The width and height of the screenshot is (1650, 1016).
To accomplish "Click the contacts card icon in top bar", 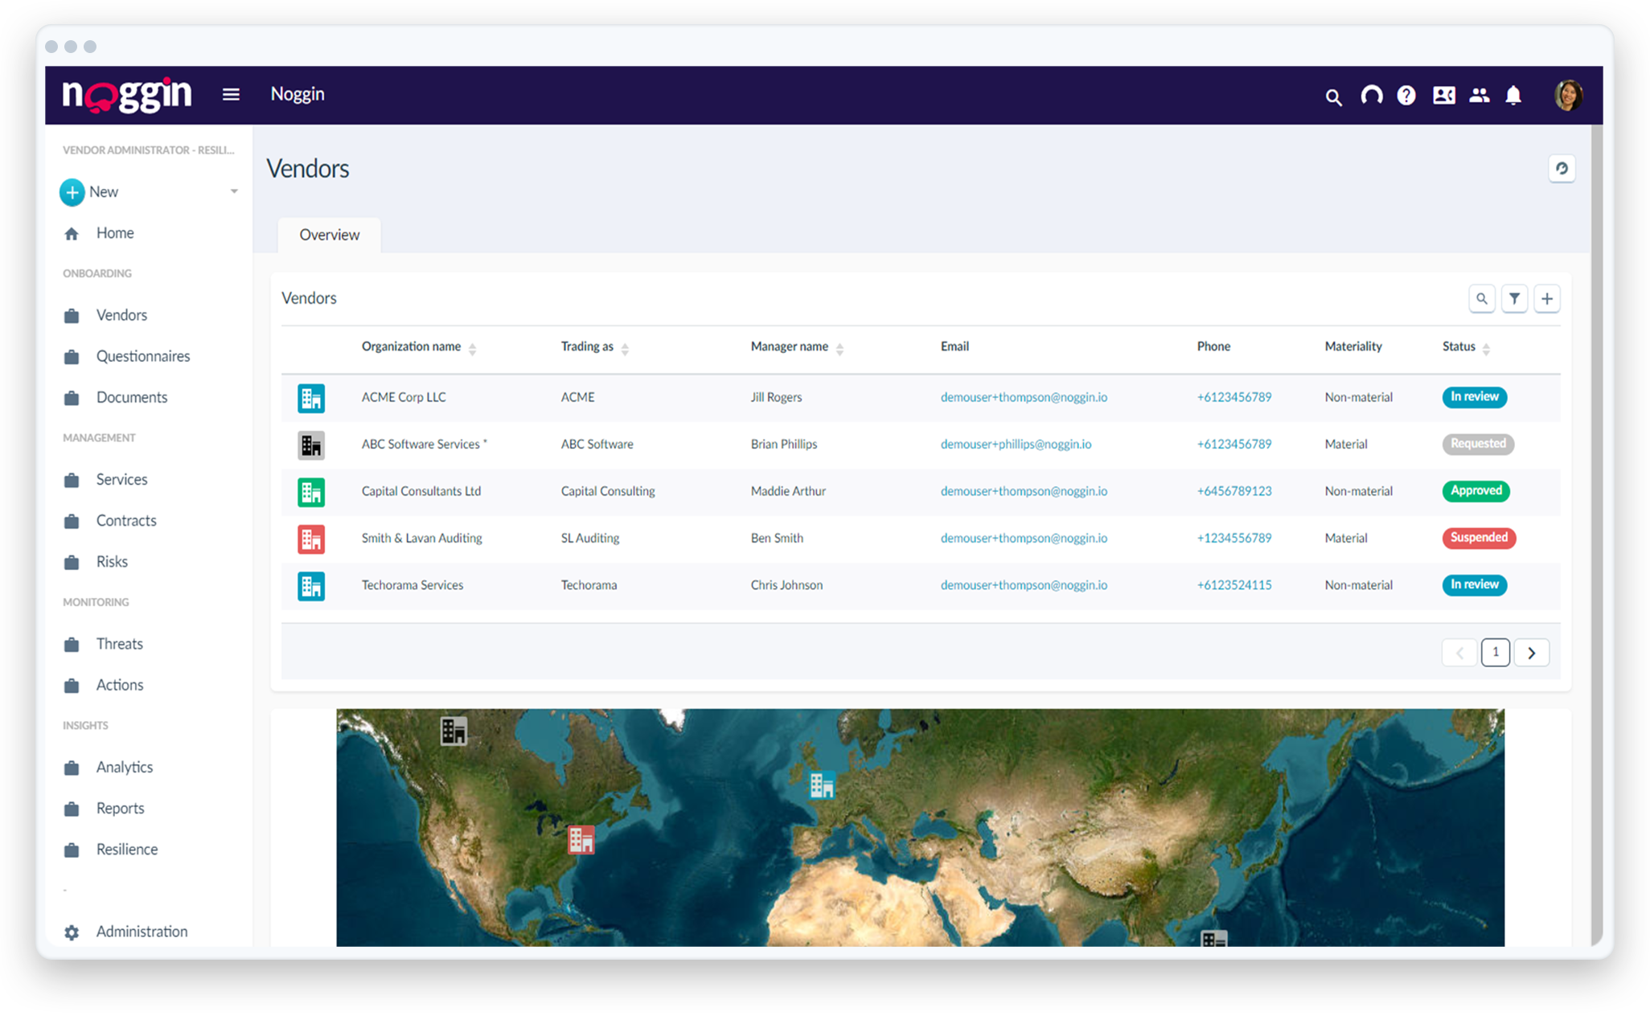I will pos(1443,95).
